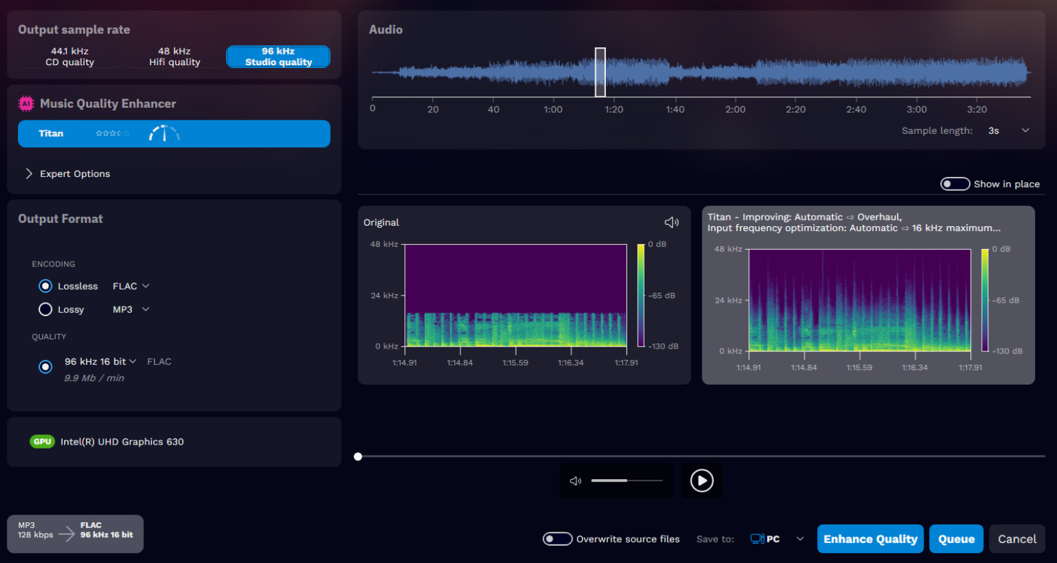
Task: Select 48 kHz Hifi quality tab
Action: (175, 57)
